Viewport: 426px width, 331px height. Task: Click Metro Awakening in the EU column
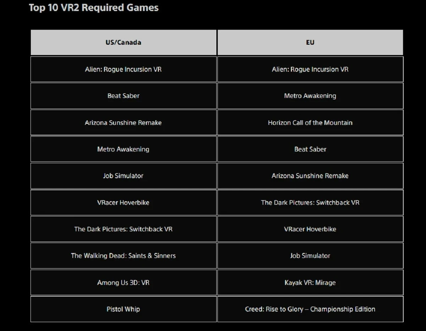310,96
